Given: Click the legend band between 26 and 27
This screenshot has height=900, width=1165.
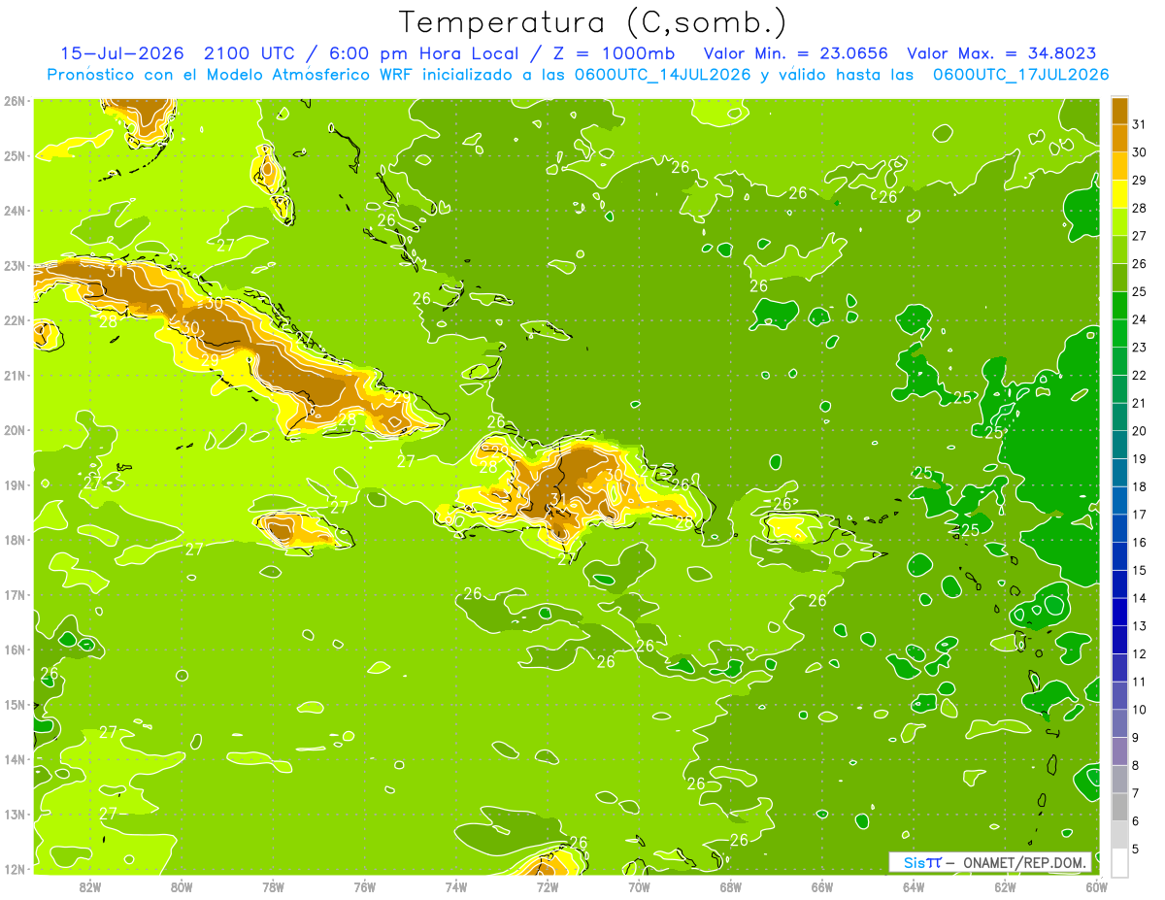Looking at the screenshot, I should click(x=1120, y=250).
